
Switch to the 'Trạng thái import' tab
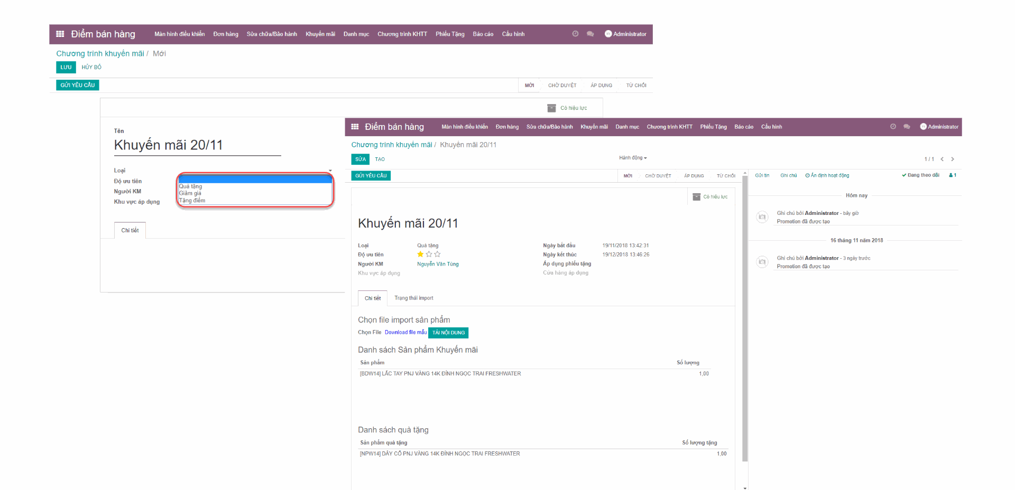pyautogui.click(x=414, y=298)
